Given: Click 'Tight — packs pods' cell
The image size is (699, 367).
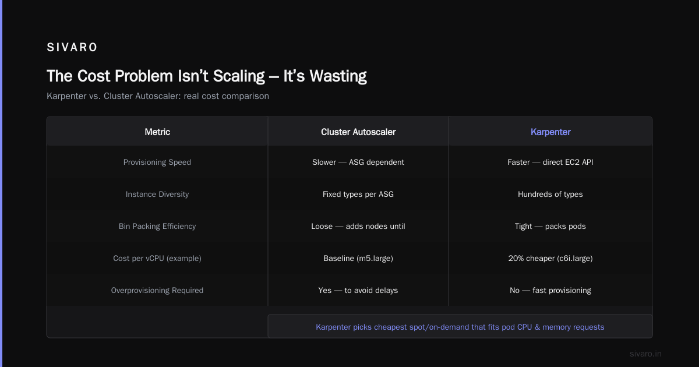Looking at the screenshot, I should coord(550,226).
